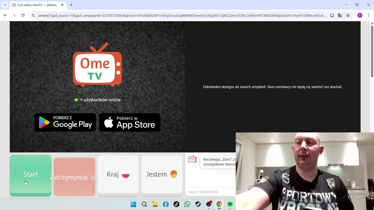Open the Kraj country selector

pos(118,174)
